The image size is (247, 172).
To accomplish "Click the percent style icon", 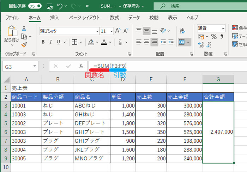I will pyautogui.click(x=214, y=37).
